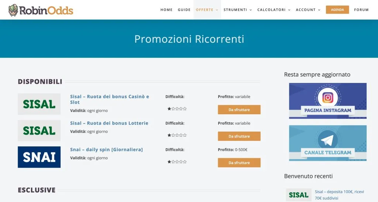Click difficulty stars of Sisal Casinò e Slot
The width and height of the screenshot is (378, 202).
177,109
